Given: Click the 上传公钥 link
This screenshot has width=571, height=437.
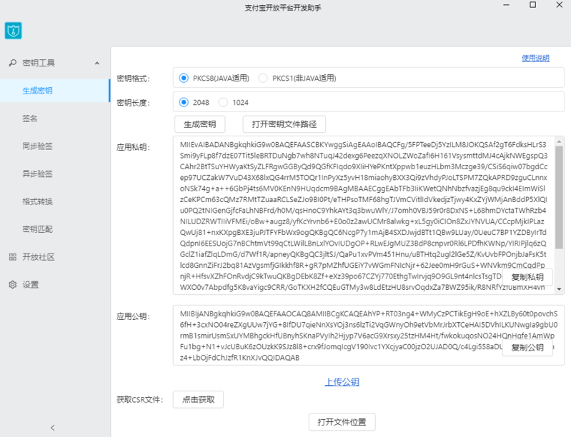Looking at the screenshot, I should 342,382.
